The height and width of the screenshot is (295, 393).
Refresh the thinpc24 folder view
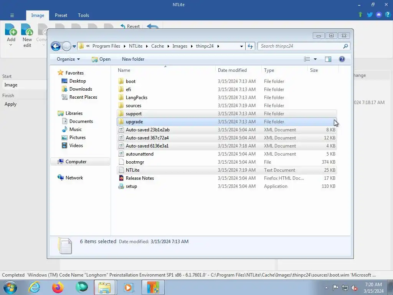click(250, 46)
